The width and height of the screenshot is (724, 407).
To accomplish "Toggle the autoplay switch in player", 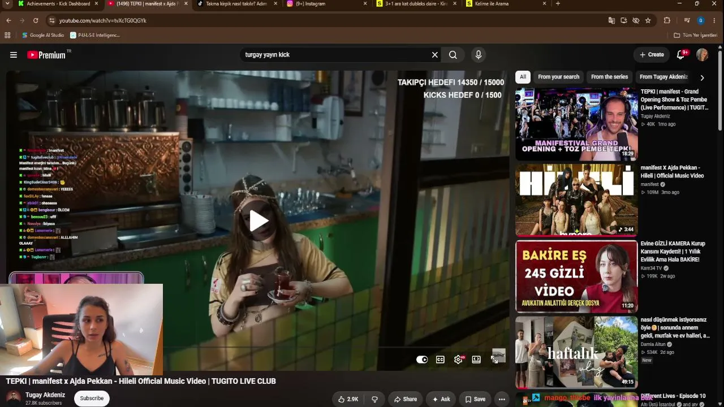I will coord(422,360).
